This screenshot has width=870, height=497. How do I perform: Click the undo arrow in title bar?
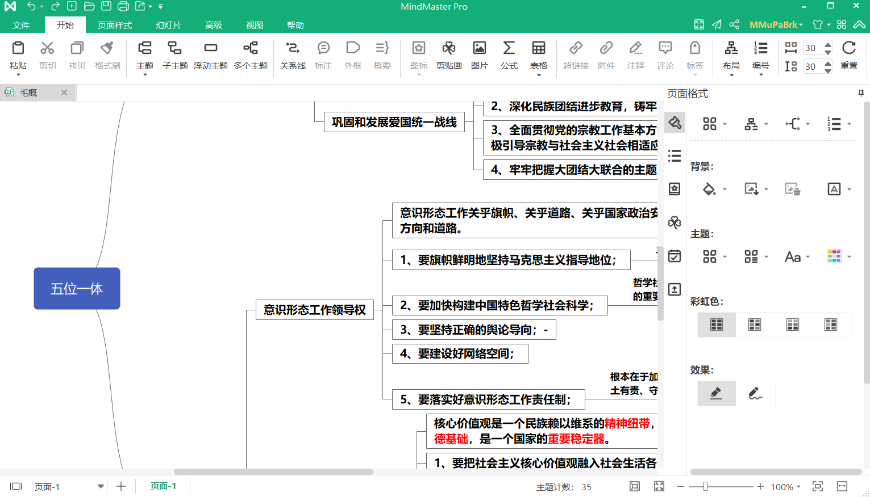click(x=31, y=6)
